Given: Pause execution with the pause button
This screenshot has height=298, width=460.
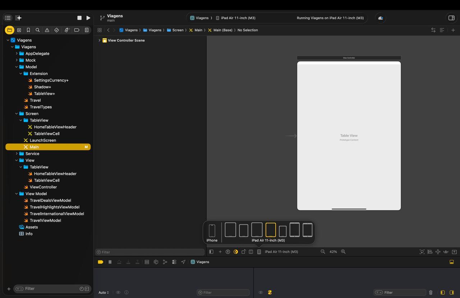Looking at the screenshot, I should (110, 262).
